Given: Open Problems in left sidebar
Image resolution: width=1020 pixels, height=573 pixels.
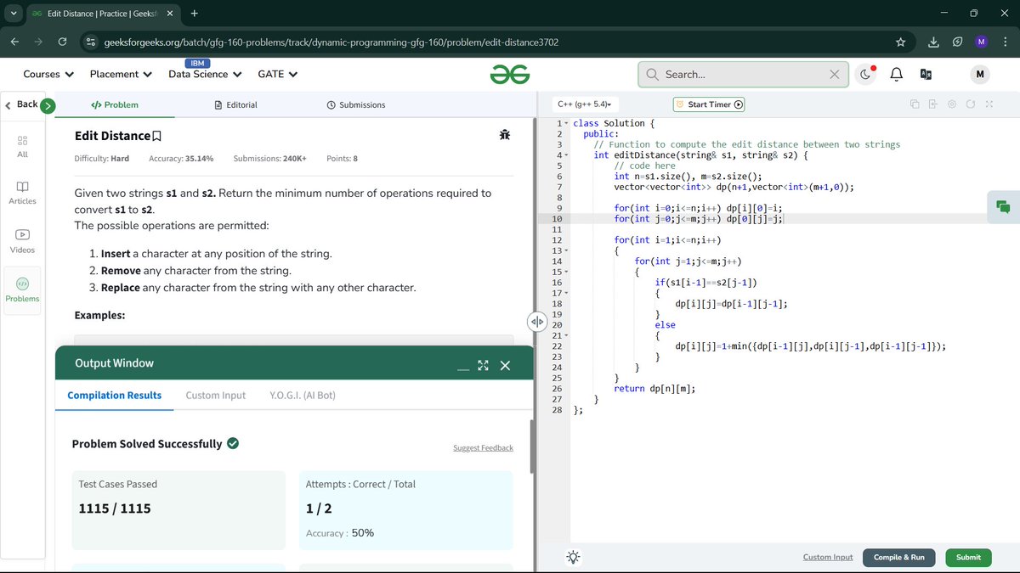Looking at the screenshot, I should tap(22, 290).
